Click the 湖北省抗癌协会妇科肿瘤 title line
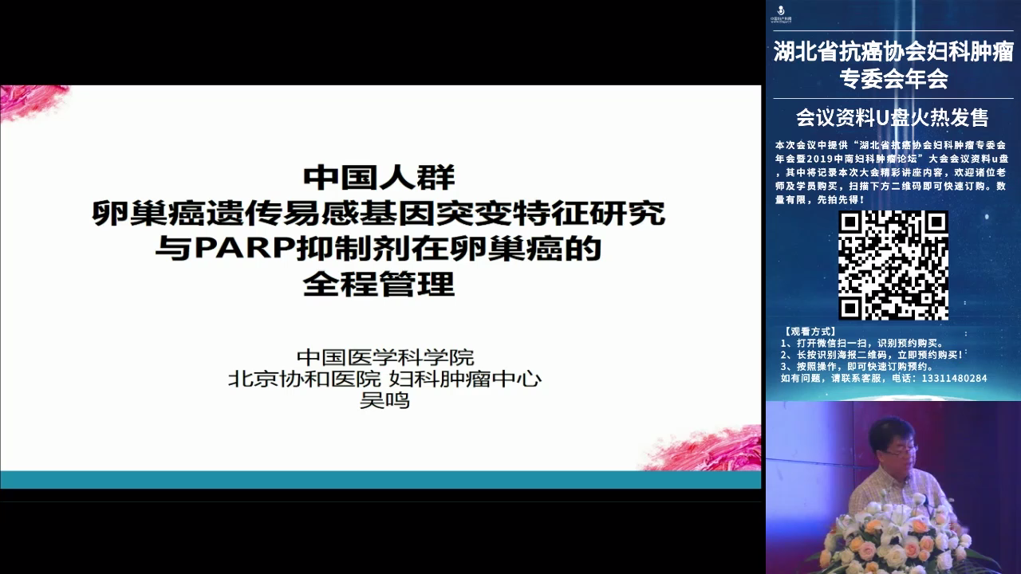 tap(893, 53)
